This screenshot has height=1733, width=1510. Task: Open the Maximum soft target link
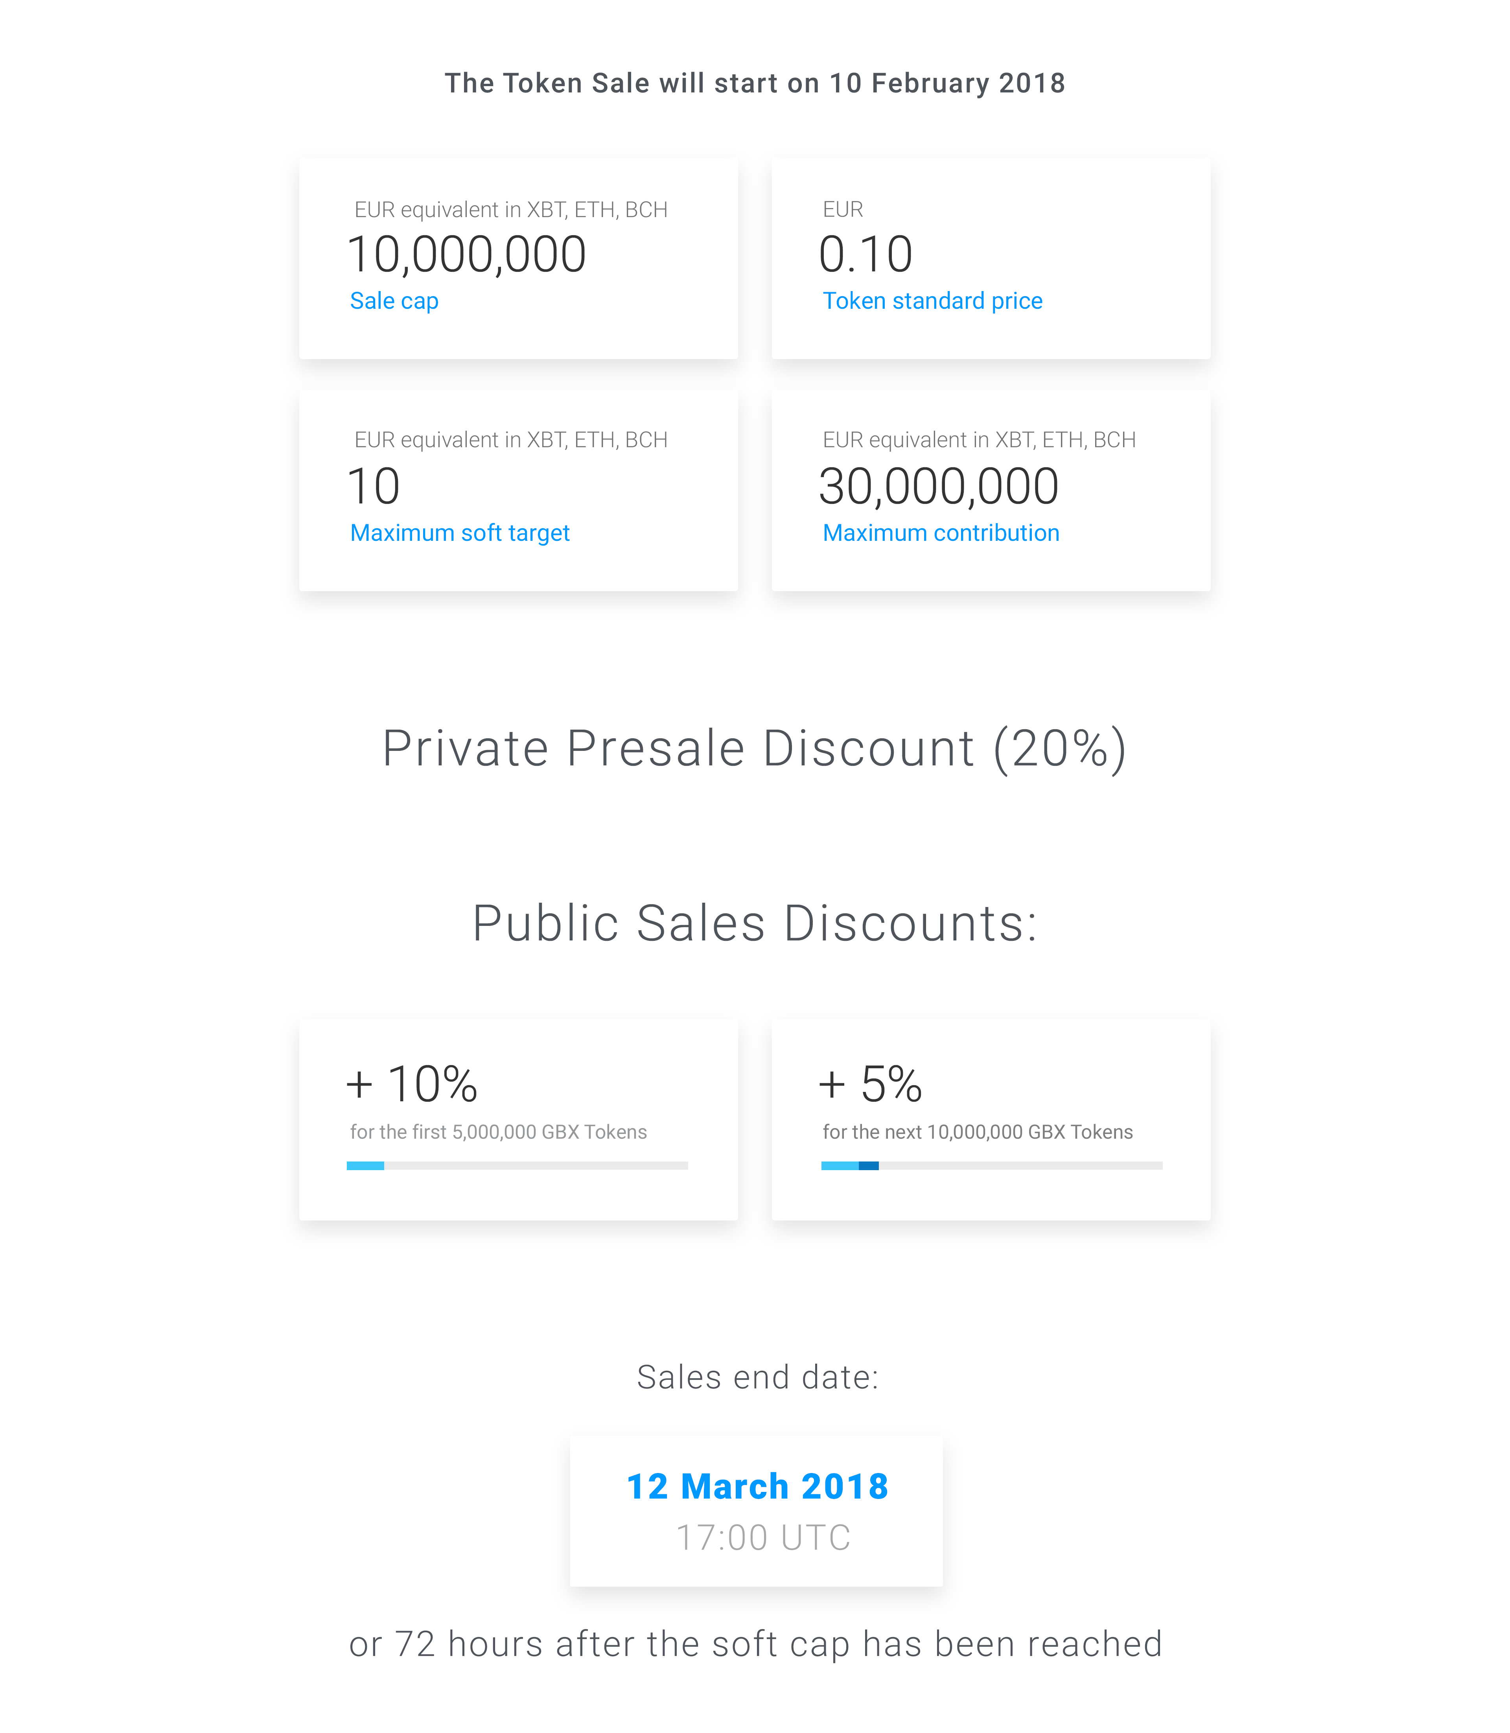pos(459,533)
